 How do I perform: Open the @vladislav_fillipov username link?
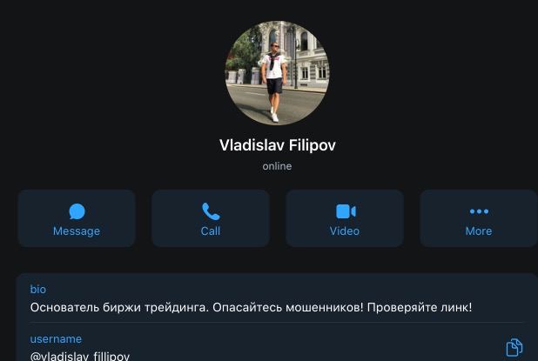click(80, 356)
